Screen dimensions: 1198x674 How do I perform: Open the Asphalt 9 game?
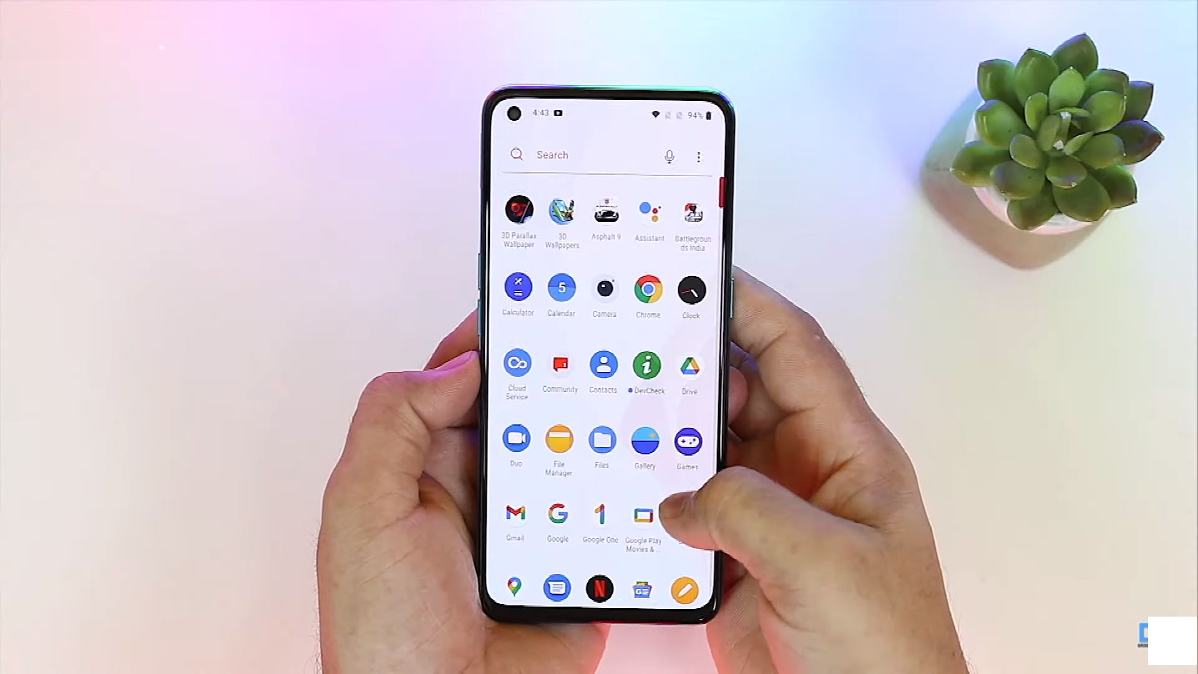606,211
